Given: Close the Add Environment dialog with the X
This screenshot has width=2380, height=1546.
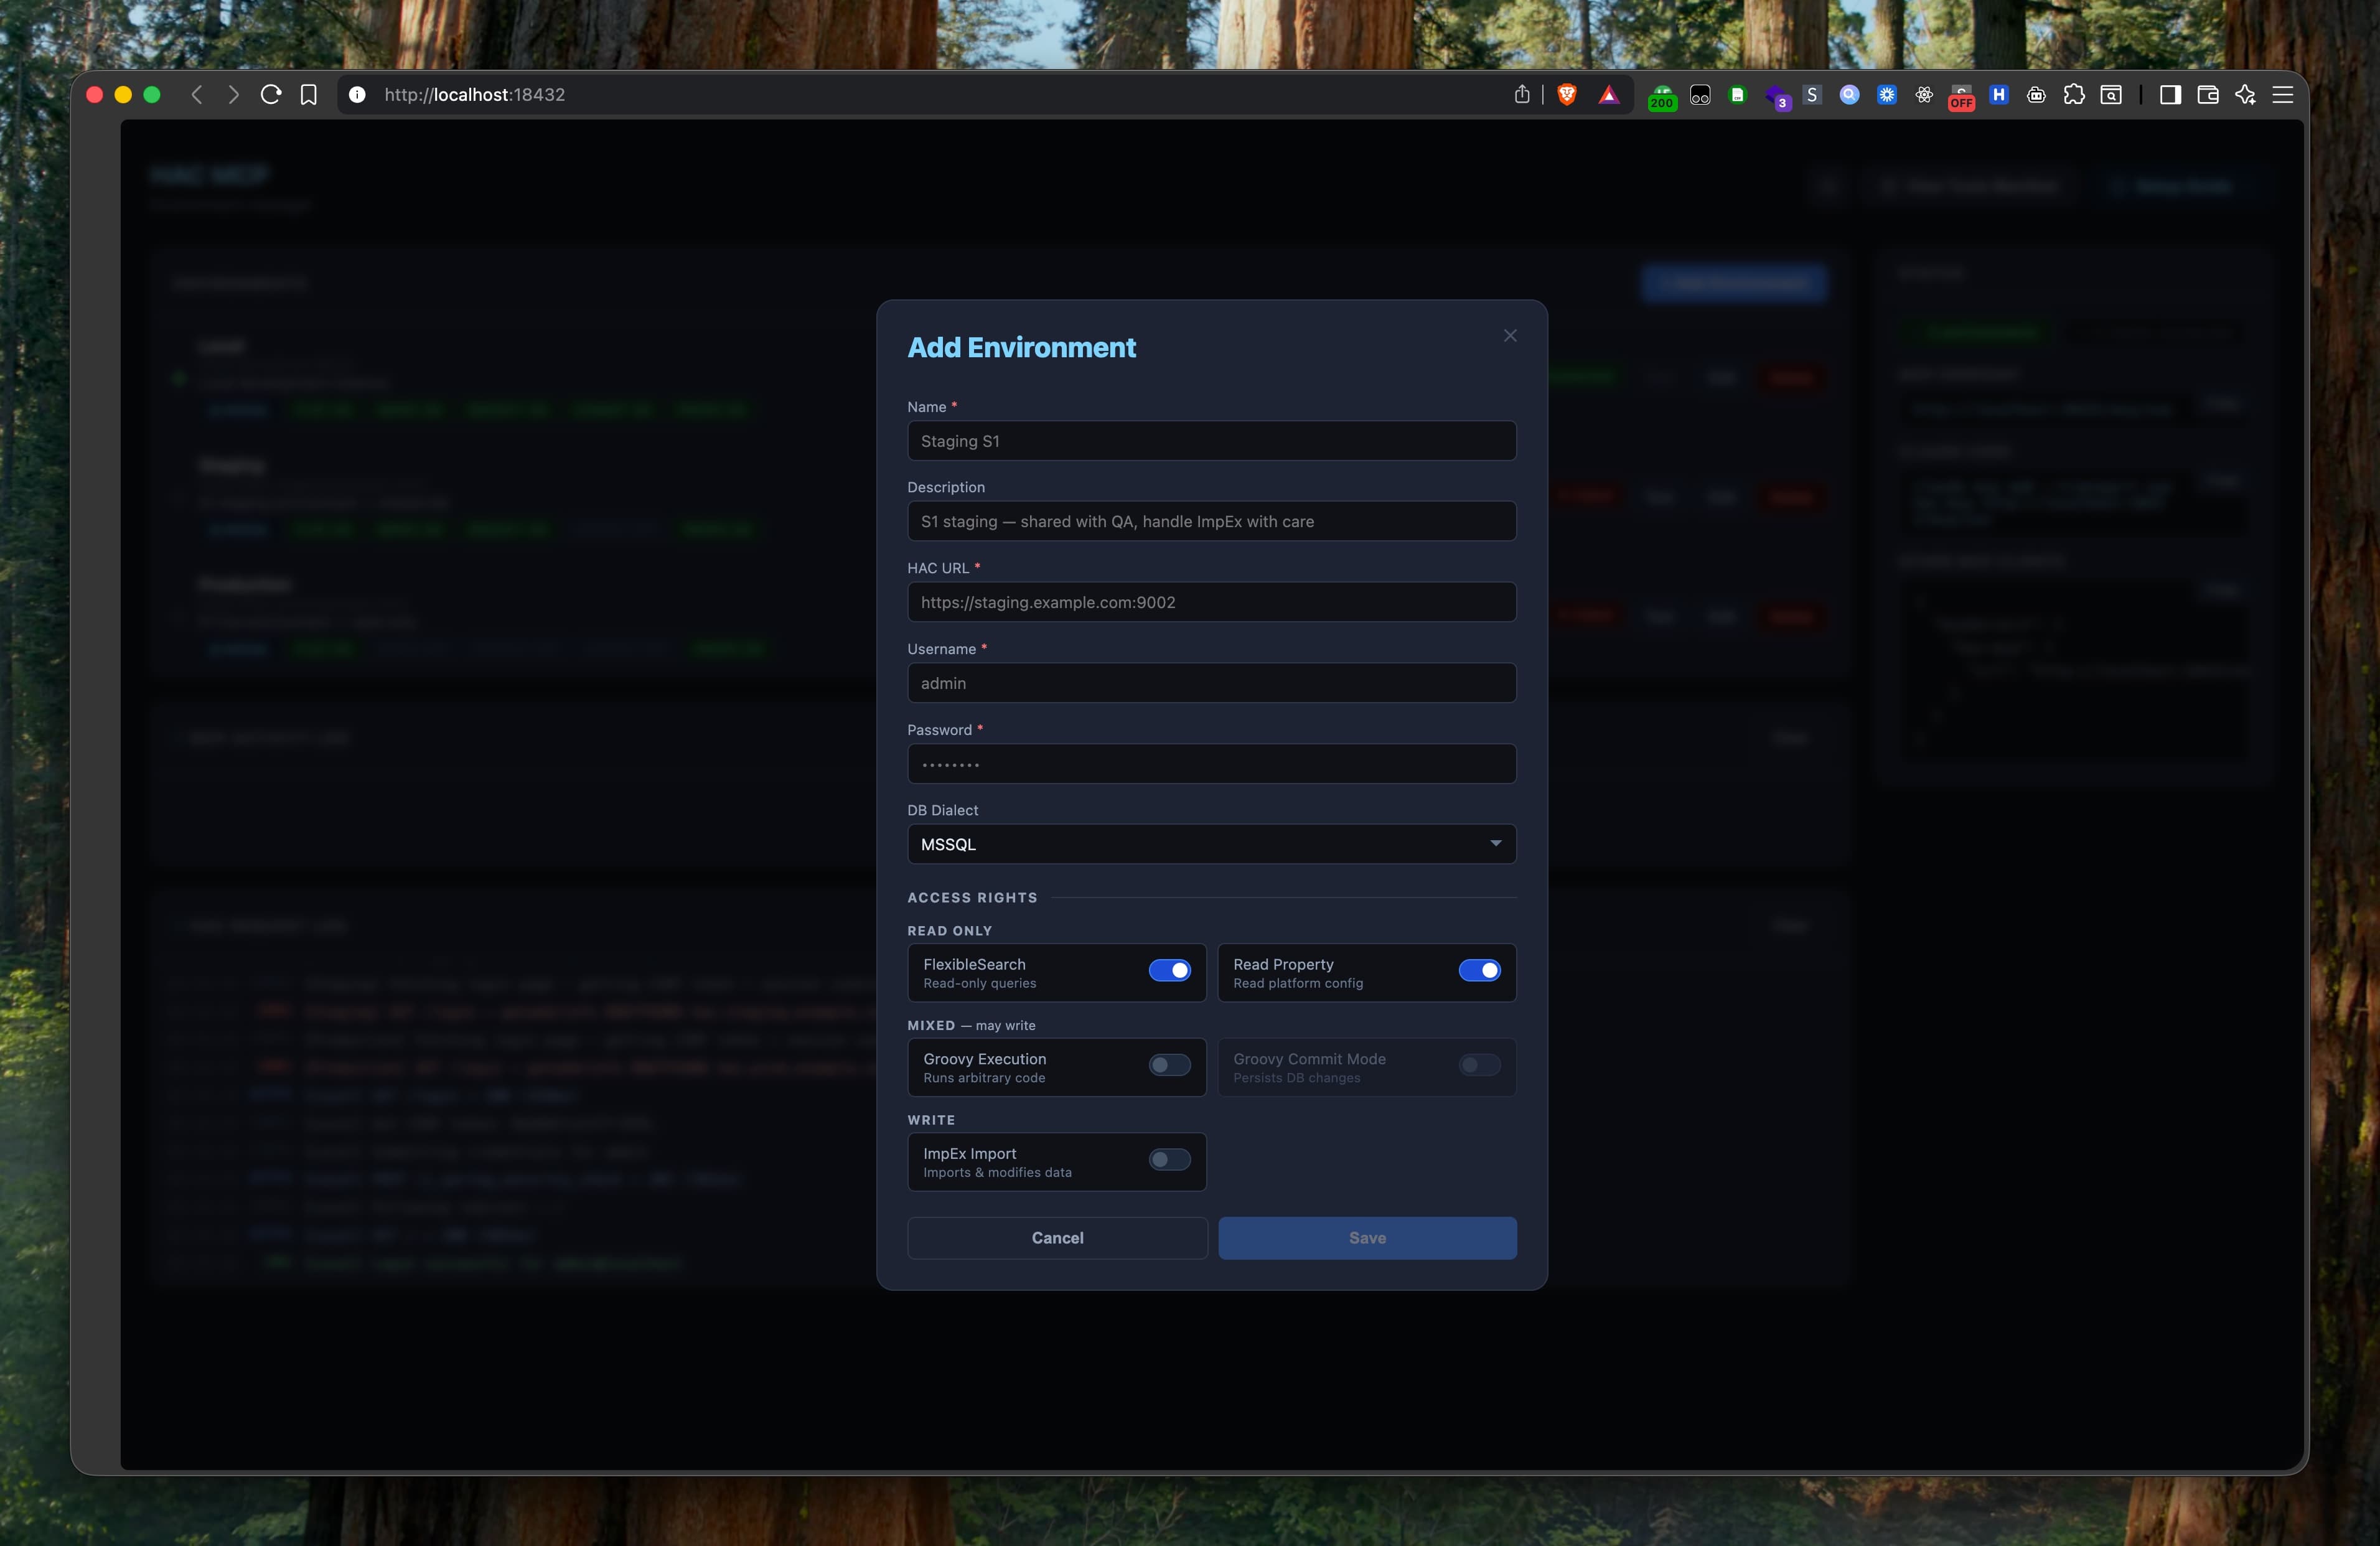Looking at the screenshot, I should coord(1510,336).
